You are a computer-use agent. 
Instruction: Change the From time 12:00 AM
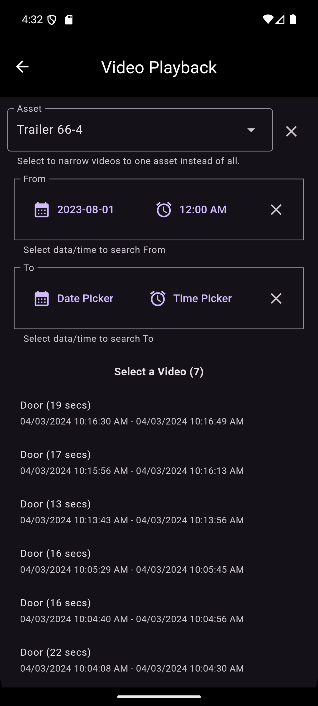click(x=203, y=210)
